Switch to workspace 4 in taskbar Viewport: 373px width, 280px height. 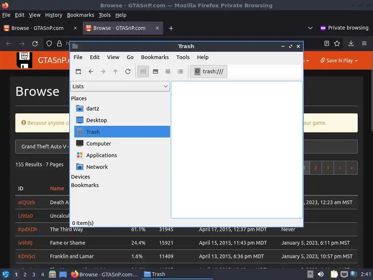pos(42,275)
